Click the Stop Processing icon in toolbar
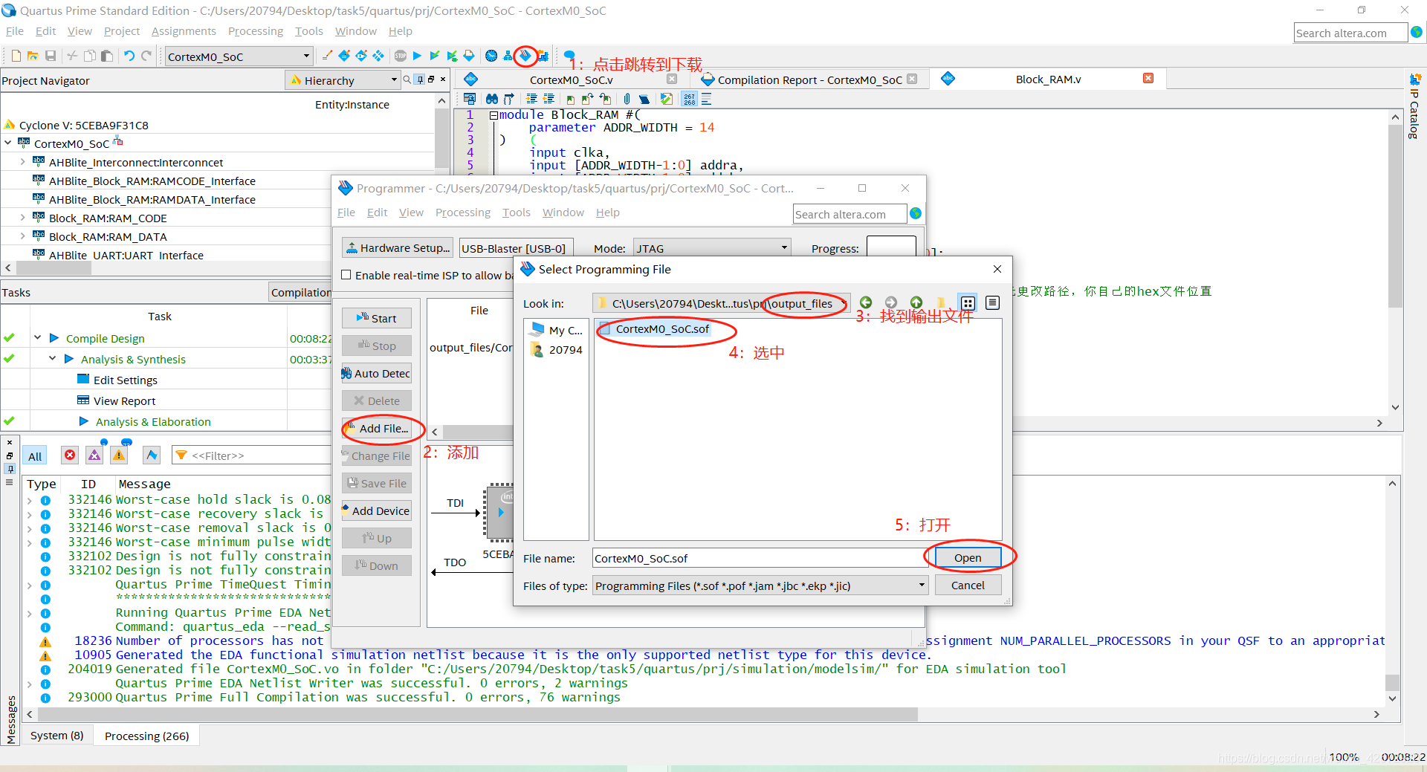The image size is (1427, 772). (401, 56)
